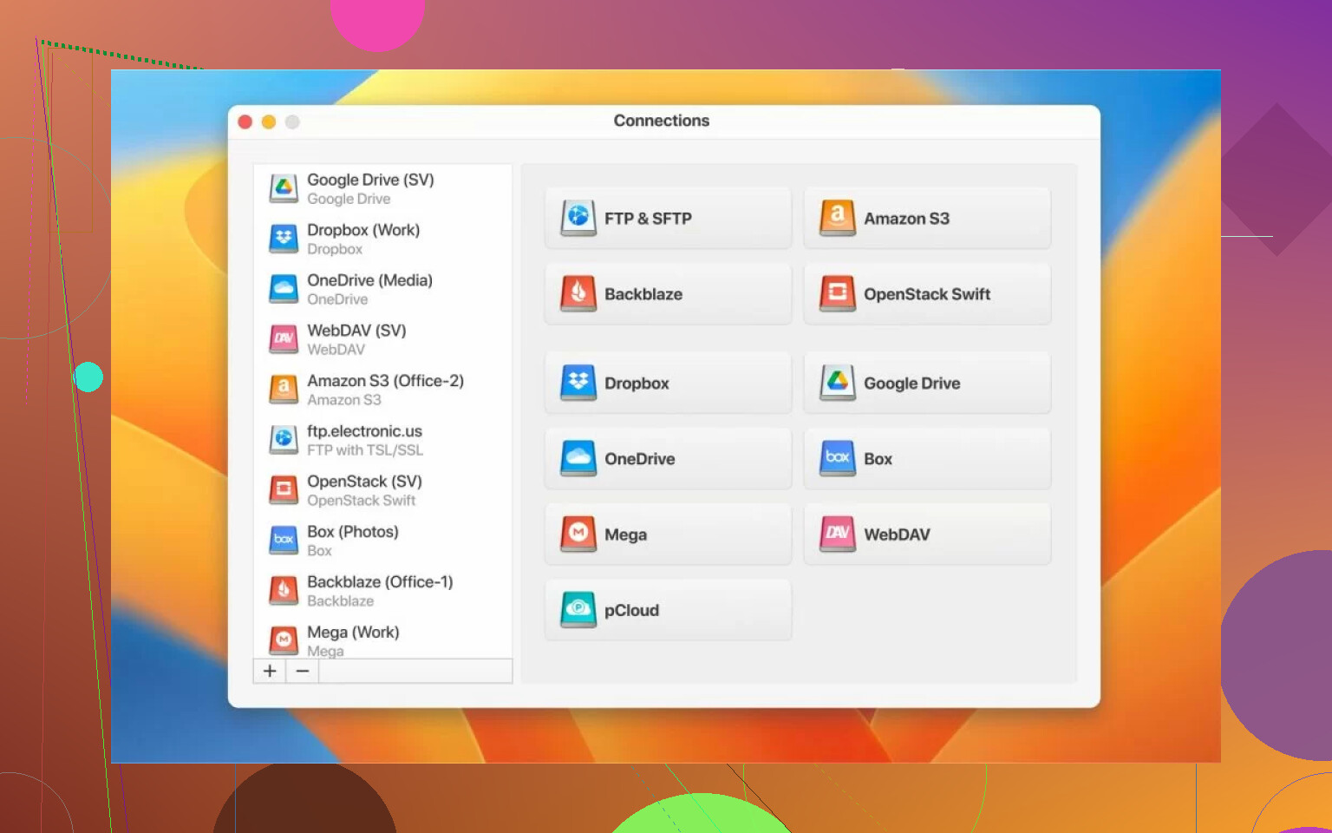Click the Box blue drive icon
Viewport: 1332px width, 833px height.
(838, 458)
